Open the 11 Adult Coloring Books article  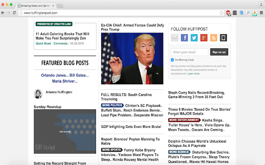pyautogui.click(x=63, y=36)
